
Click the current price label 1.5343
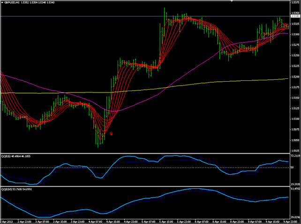[x=295, y=16]
